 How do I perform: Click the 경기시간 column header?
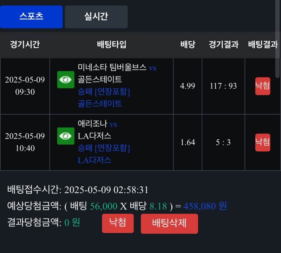point(25,45)
